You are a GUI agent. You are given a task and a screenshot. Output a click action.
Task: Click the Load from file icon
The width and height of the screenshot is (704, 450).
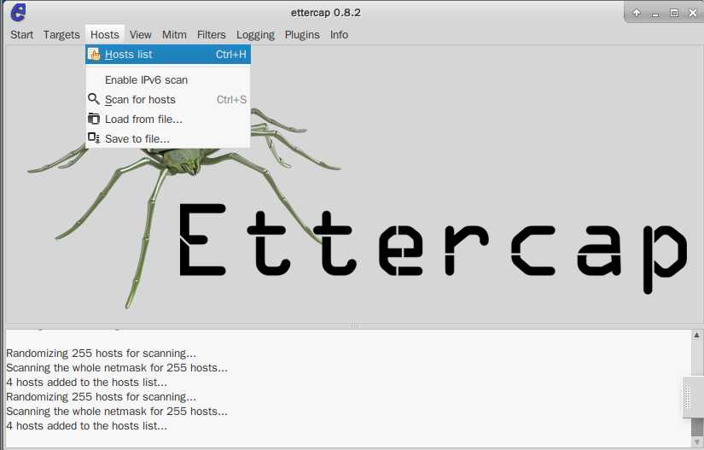pos(93,119)
